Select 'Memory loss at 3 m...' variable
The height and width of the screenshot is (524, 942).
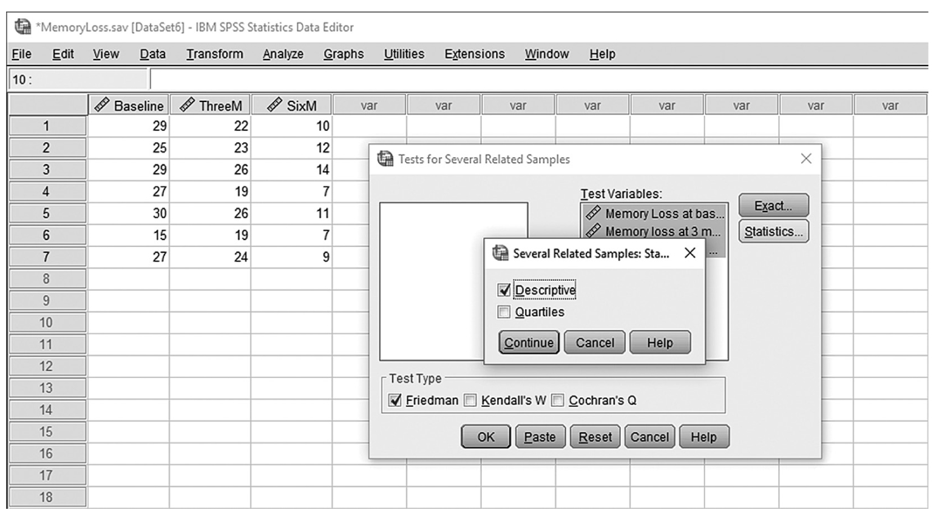point(654,231)
